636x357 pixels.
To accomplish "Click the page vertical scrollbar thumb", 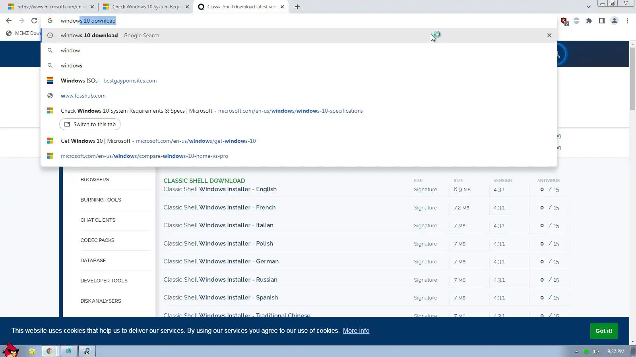I will 632,79.
